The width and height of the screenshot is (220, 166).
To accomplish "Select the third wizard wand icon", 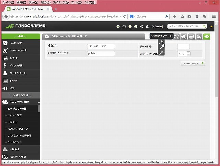I will pos(161,53).
